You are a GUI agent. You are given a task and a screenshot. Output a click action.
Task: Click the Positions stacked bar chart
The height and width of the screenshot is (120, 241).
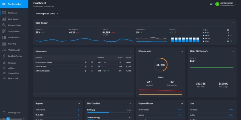coord(185,40)
